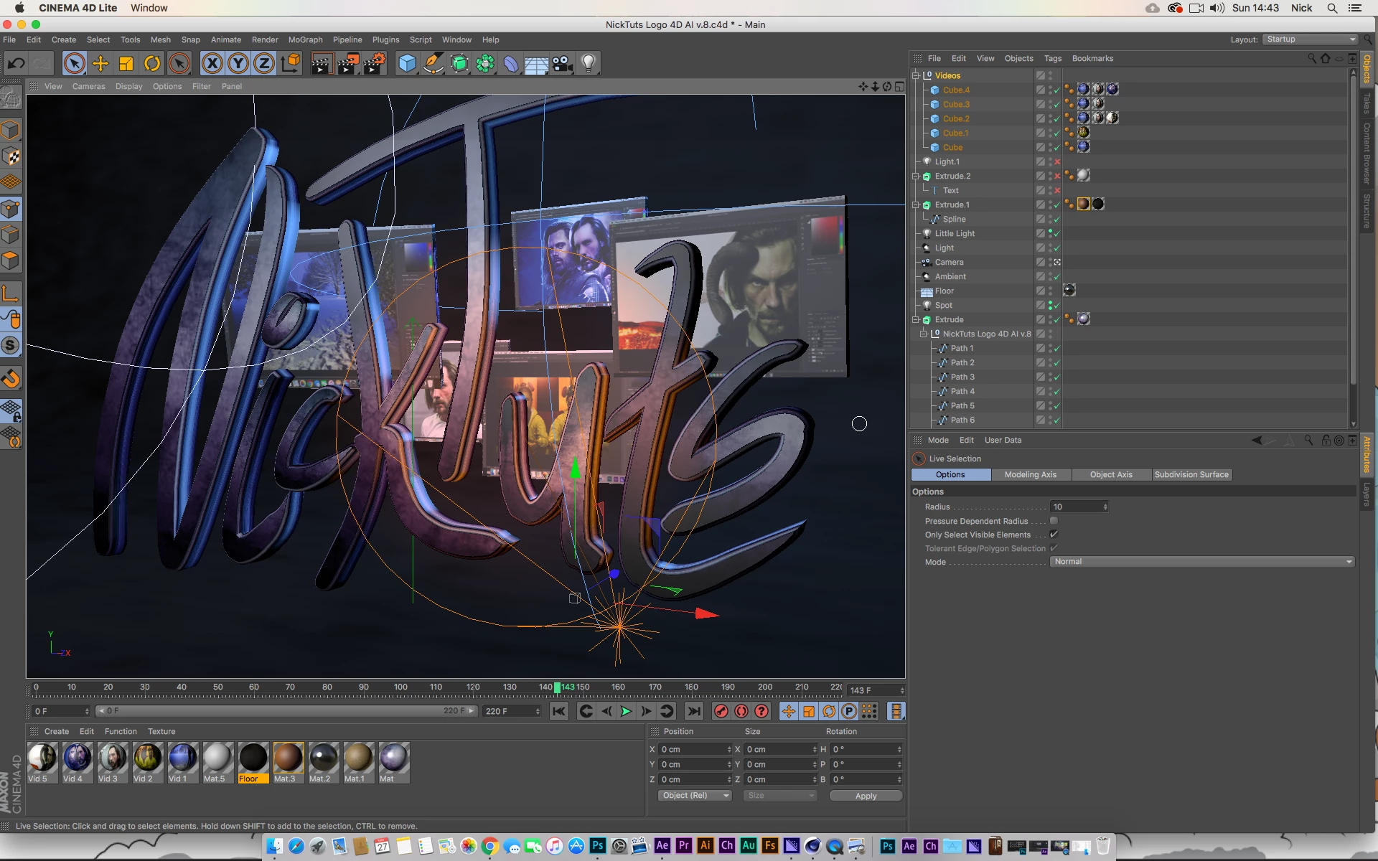The width and height of the screenshot is (1378, 861).
Task: Select the Floor material swatch
Action: [253, 759]
